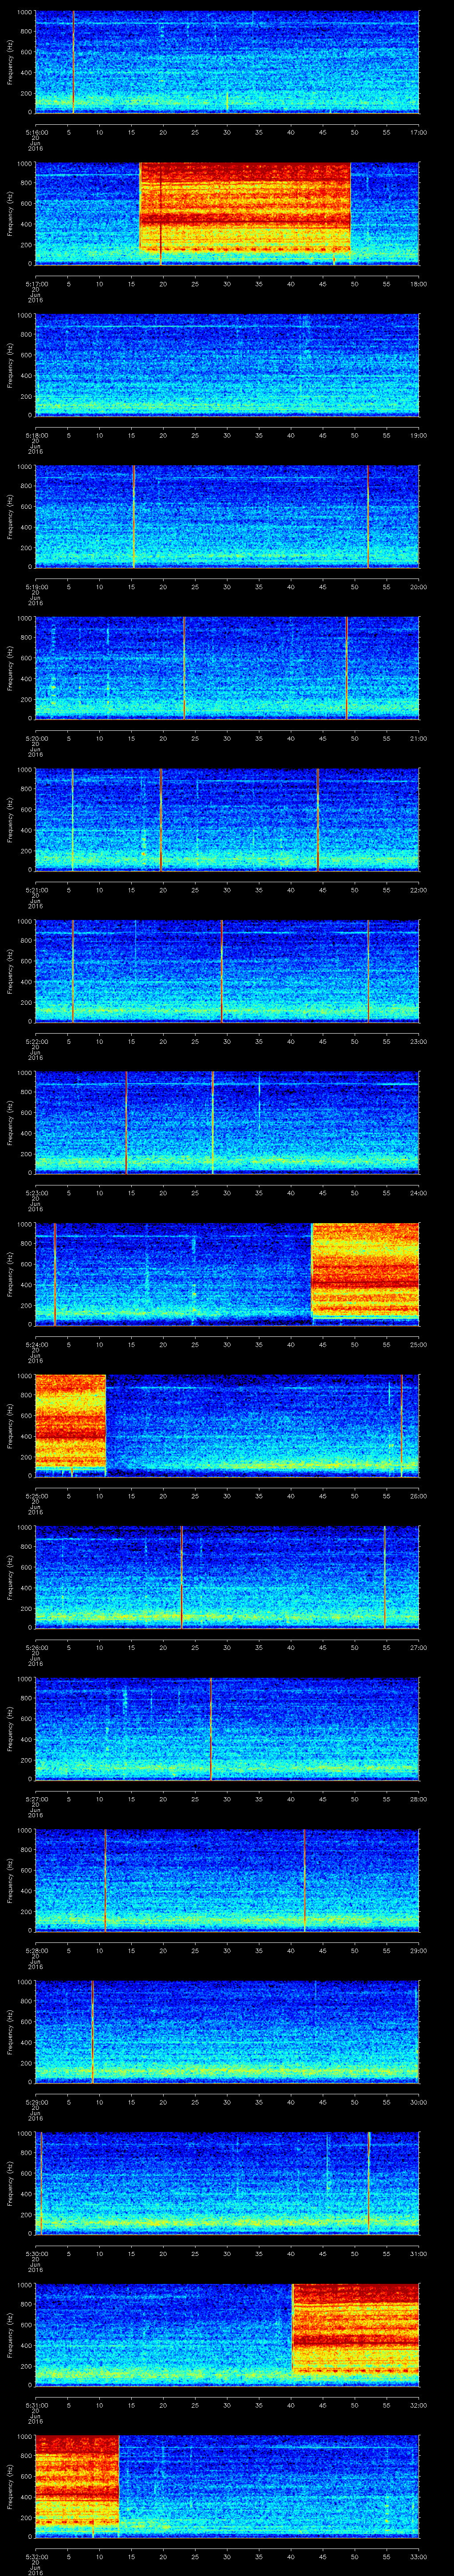Click the 30:00 end time label

pos(418,2102)
